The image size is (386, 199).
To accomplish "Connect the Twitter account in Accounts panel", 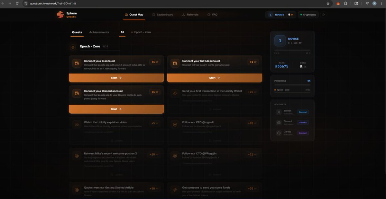I will pos(303,112).
